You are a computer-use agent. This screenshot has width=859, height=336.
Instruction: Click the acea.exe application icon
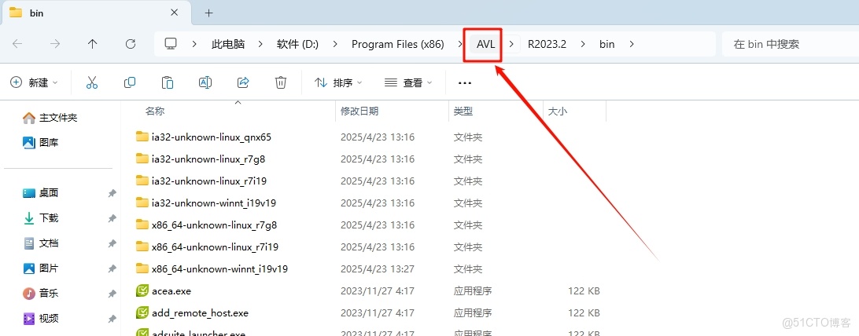(x=142, y=290)
